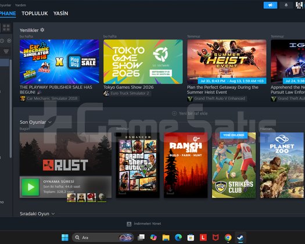
Task: Expand the Son Oyunlar shelf dropdown
Action: pyautogui.click(x=50, y=122)
